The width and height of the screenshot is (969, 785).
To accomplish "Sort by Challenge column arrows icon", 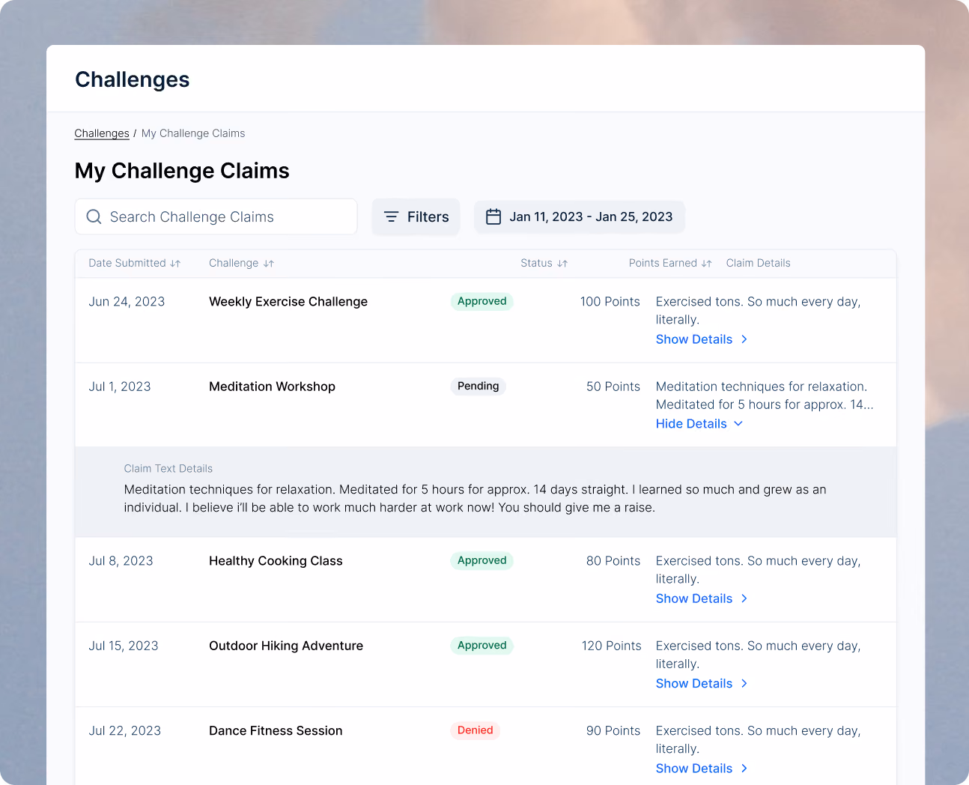I will [x=269, y=264].
